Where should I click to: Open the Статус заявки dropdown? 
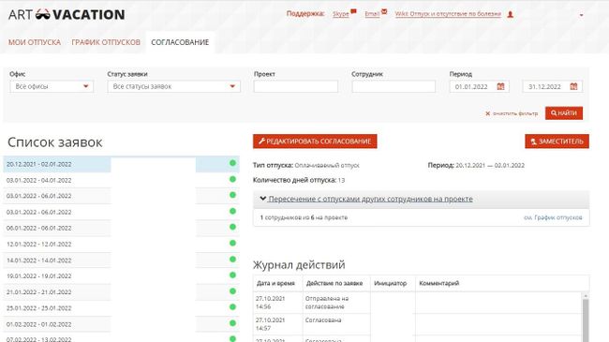coord(174,86)
